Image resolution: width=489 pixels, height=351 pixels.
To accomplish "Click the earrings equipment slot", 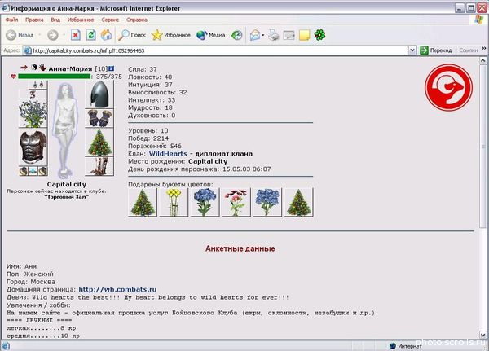I will point(37,84).
